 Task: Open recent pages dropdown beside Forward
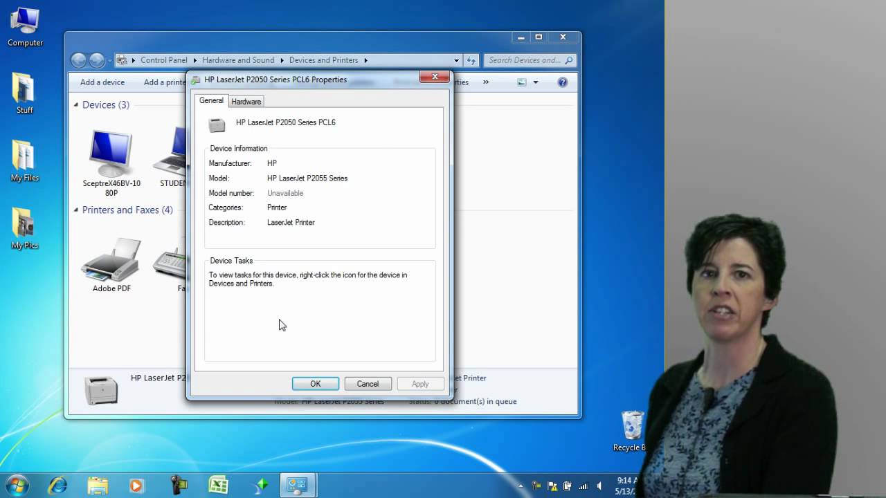[109, 61]
